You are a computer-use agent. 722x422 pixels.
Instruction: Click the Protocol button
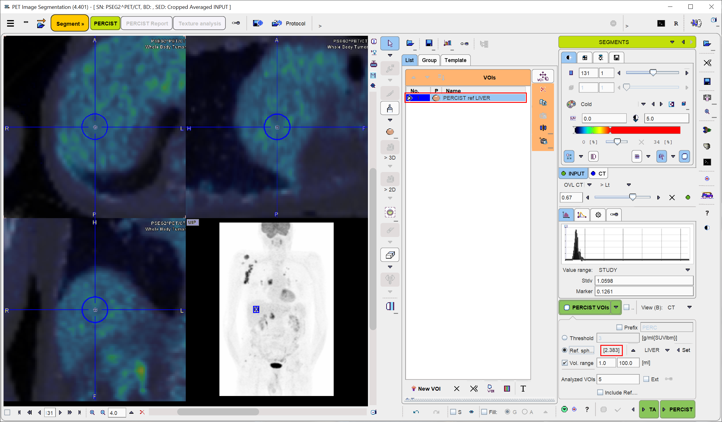pyautogui.click(x=289, y=23)
